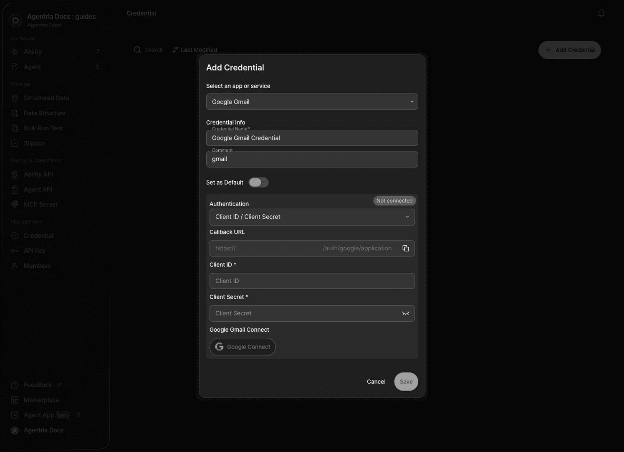Screen dimensions: 624x452
Task: Click the Google Connect button
Action: [243, 347]
